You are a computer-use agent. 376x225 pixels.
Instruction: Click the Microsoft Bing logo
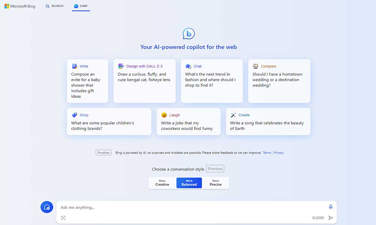[x=20, y=6]
